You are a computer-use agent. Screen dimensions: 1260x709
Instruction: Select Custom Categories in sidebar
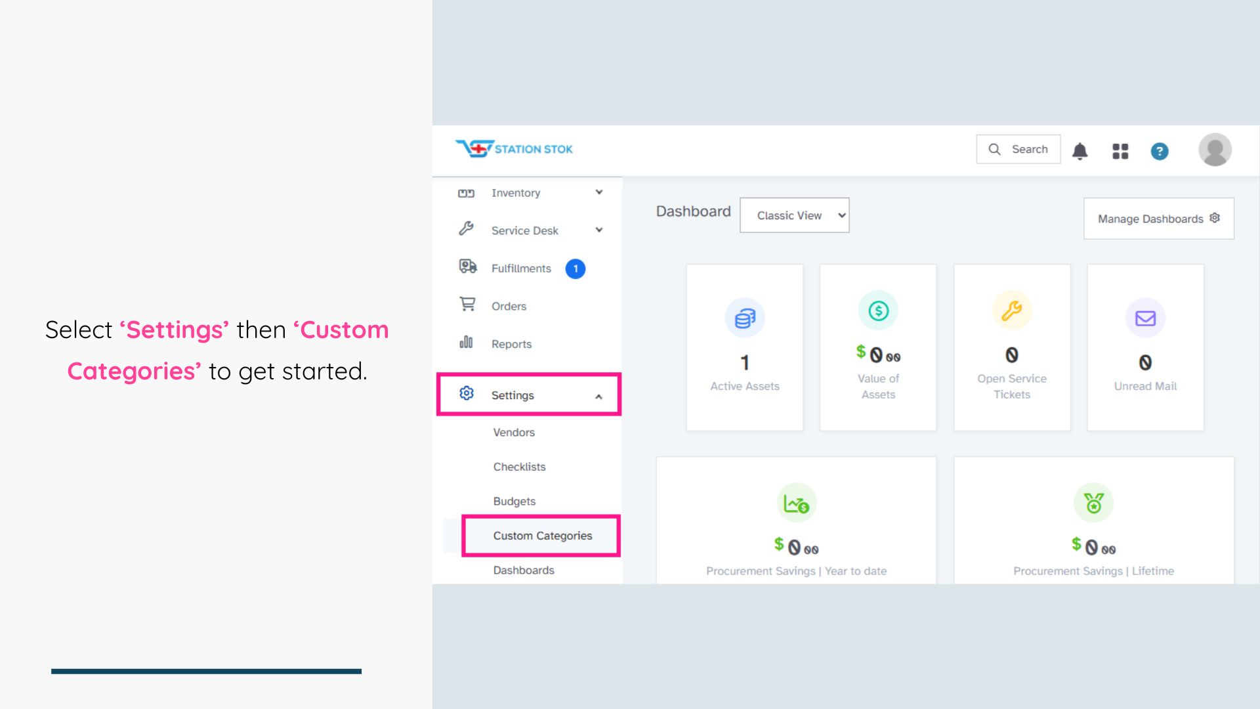point(542,536)
